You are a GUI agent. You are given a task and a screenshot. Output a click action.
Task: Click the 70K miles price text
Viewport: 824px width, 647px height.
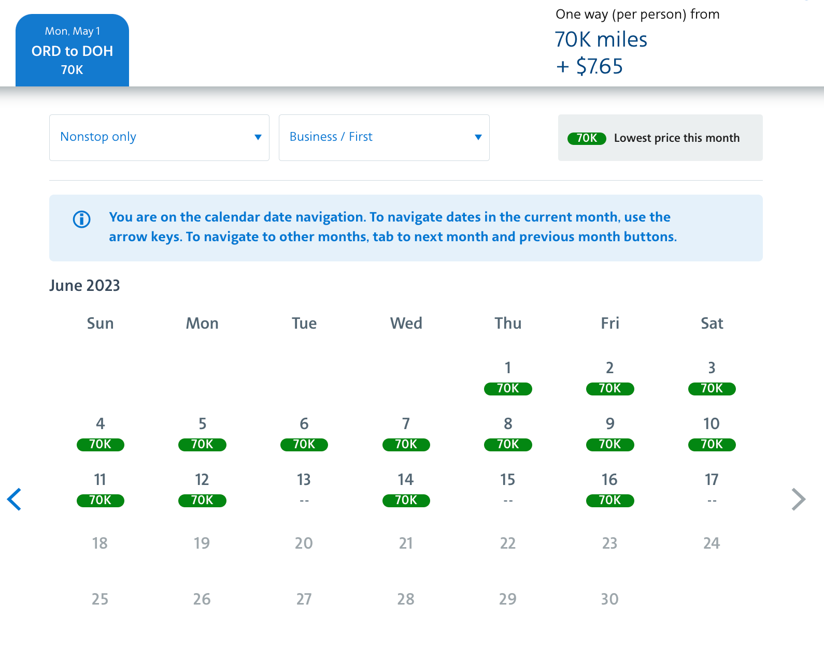tap(601, 39)
